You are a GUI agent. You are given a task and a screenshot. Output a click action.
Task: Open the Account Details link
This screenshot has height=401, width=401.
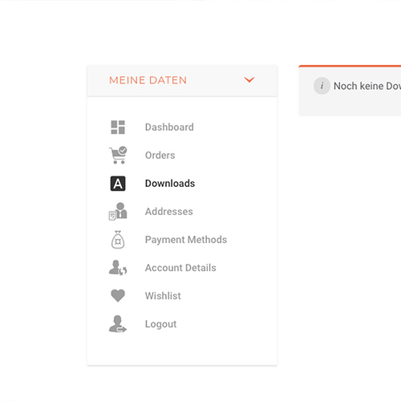[180, 268]
